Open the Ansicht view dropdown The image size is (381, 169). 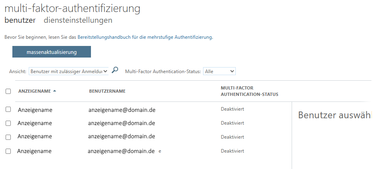point(69,72)
